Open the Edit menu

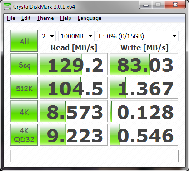point(26,18)
